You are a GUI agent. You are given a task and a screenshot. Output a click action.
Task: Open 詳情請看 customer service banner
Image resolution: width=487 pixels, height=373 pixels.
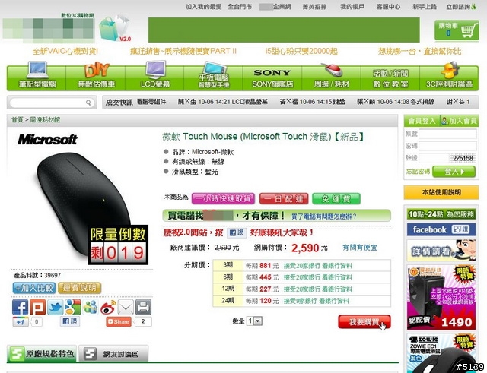coord(441,250)
